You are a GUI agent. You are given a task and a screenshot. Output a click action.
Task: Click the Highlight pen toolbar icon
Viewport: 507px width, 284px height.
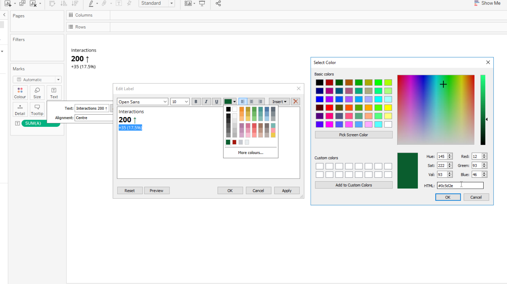coord(91,3)
